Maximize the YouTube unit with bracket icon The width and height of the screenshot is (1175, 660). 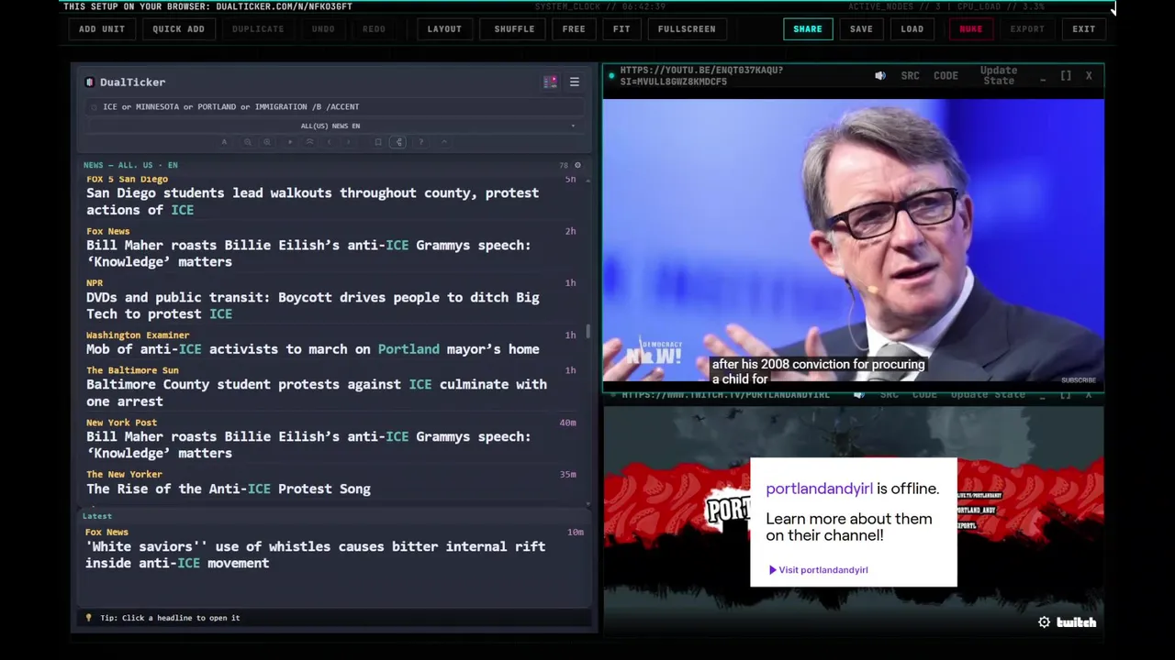pyautogui.click(x=1066, y=76)
